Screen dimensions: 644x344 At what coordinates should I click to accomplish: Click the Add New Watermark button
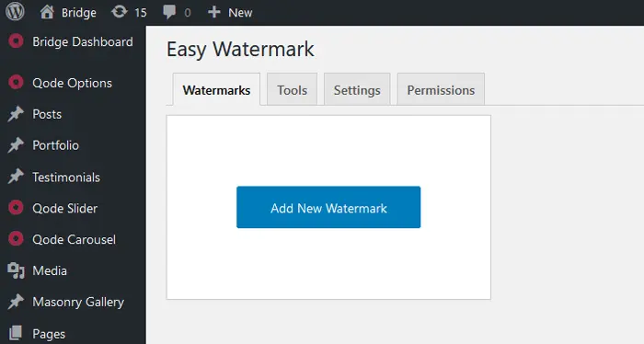point(328,207)
